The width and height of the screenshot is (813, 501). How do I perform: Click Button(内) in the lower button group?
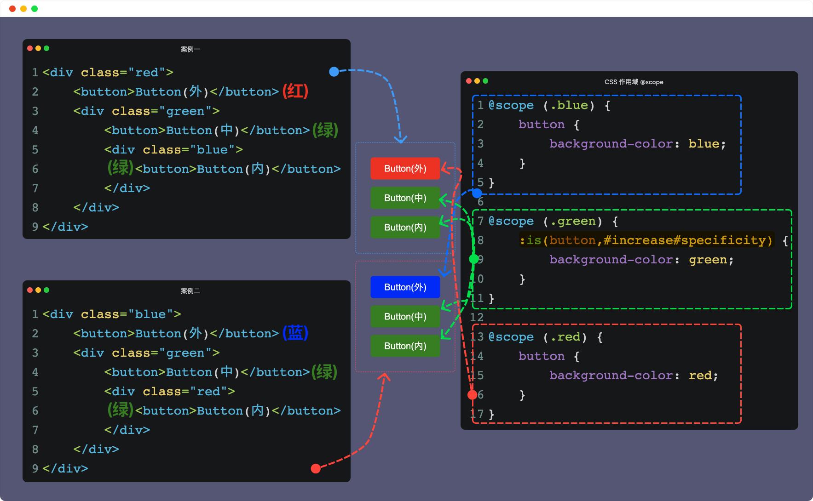click(x=405, y=346)
